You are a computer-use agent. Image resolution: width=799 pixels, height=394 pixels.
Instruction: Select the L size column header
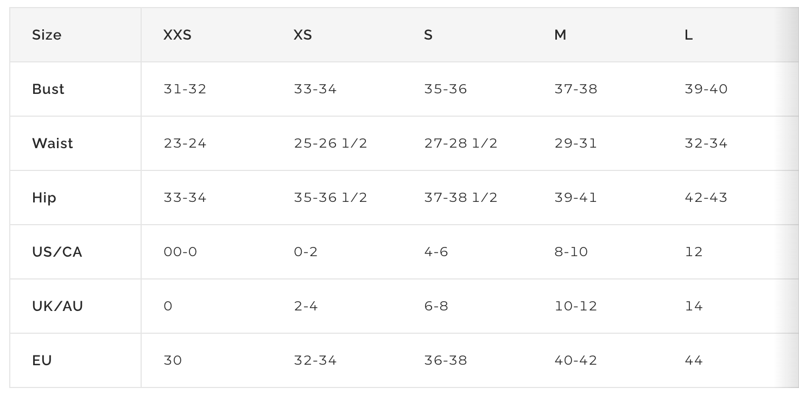click(689, 35)
